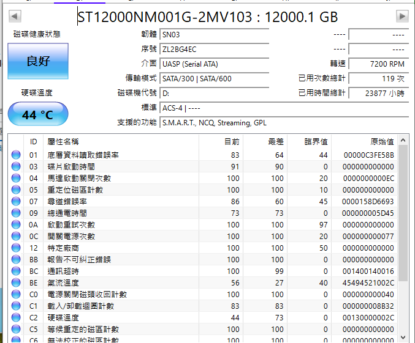
Task: Select the rotation speed field 7200 RPM
Action: click(x=379, y=64)
